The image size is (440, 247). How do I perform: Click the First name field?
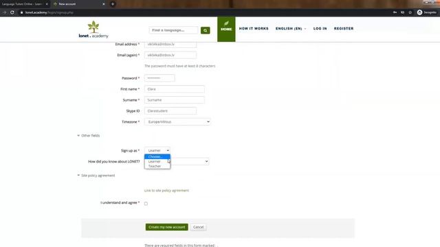(174, 89)
